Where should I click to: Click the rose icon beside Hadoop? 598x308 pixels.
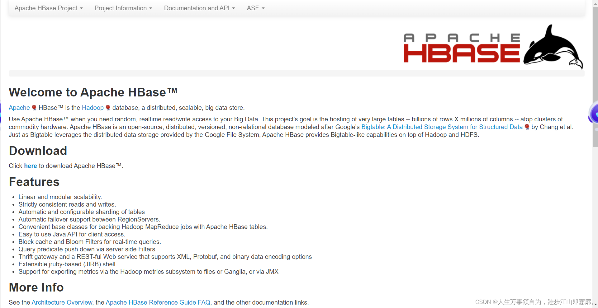108,108
